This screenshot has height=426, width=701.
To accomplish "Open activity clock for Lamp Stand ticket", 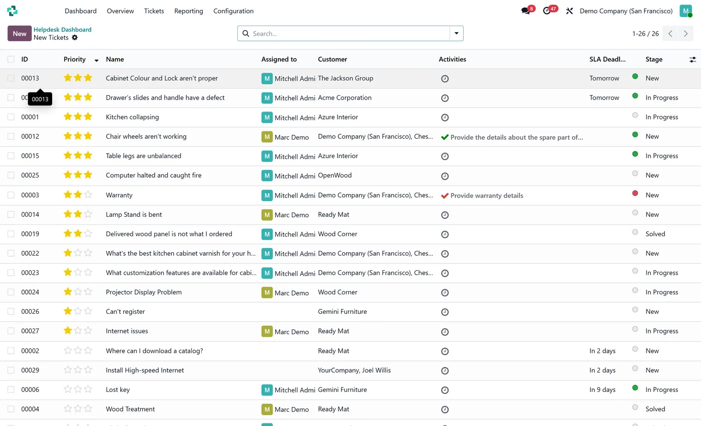I will pyautogui.click(x=445, y=215).
